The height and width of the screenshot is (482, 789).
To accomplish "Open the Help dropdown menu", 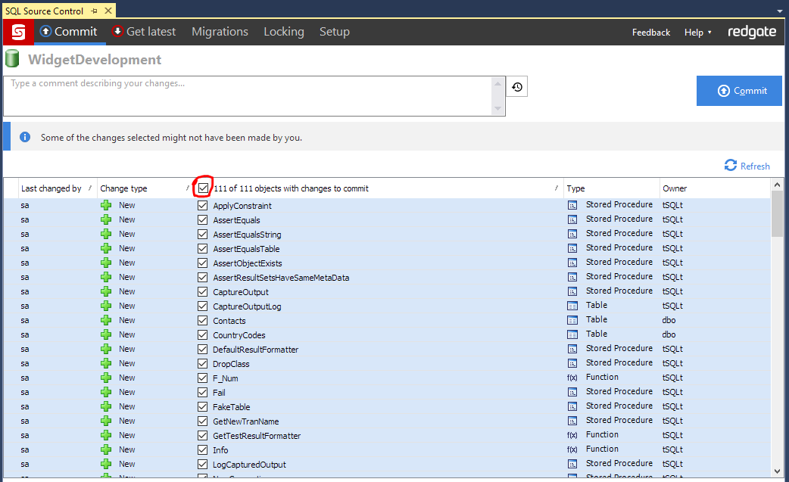I will click(x=697, y=33).
